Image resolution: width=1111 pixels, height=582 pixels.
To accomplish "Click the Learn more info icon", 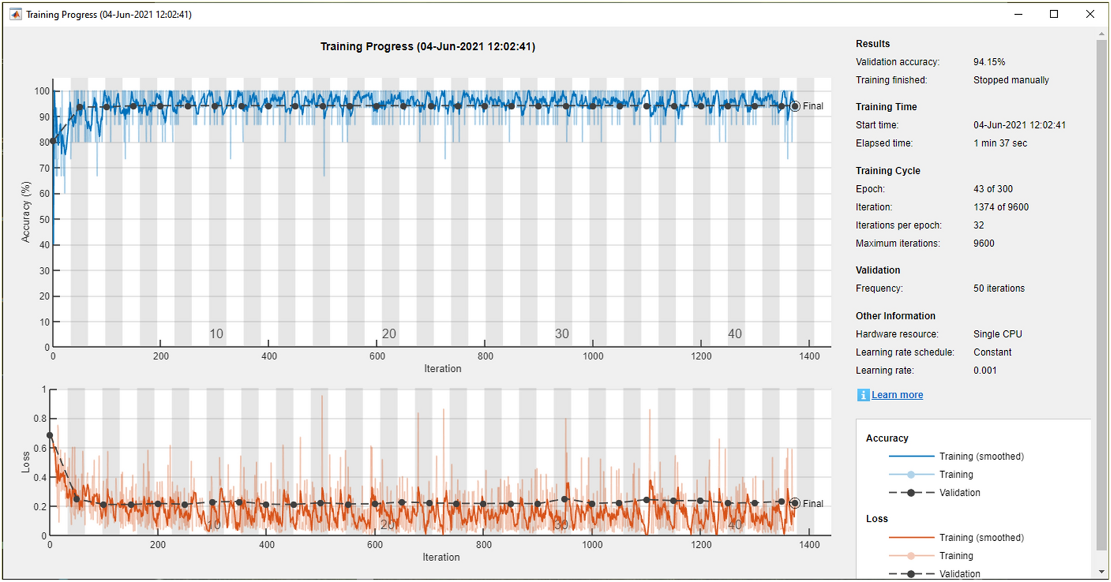I will pyautogui.click(x=863, y=395).
